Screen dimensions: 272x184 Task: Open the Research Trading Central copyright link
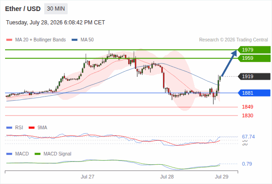(x=233, y=40)
